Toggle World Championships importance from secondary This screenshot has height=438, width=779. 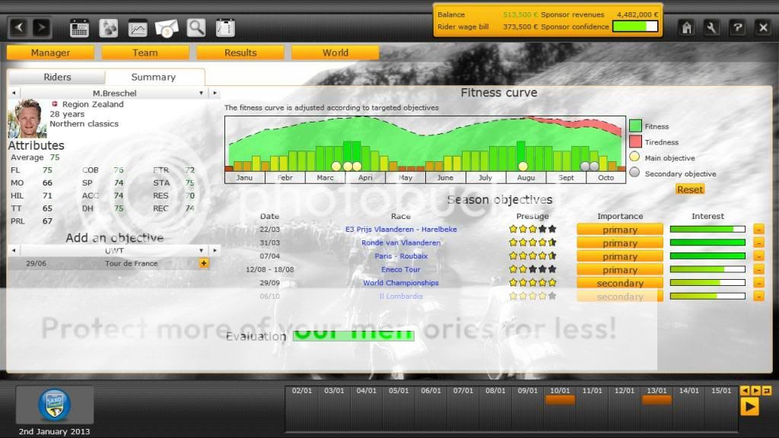click(x=619, y=283)
